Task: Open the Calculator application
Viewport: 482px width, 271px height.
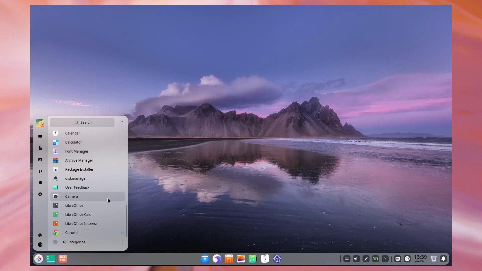Action: tap(74, 142)
